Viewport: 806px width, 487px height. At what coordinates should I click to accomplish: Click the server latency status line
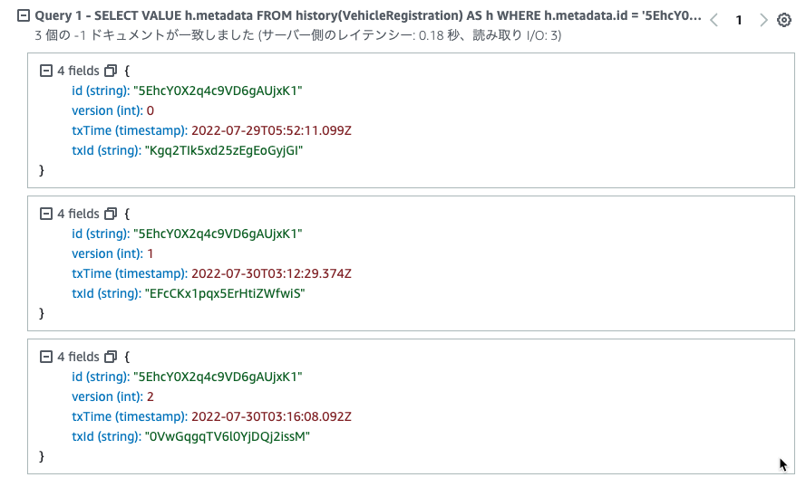point(298,35)
